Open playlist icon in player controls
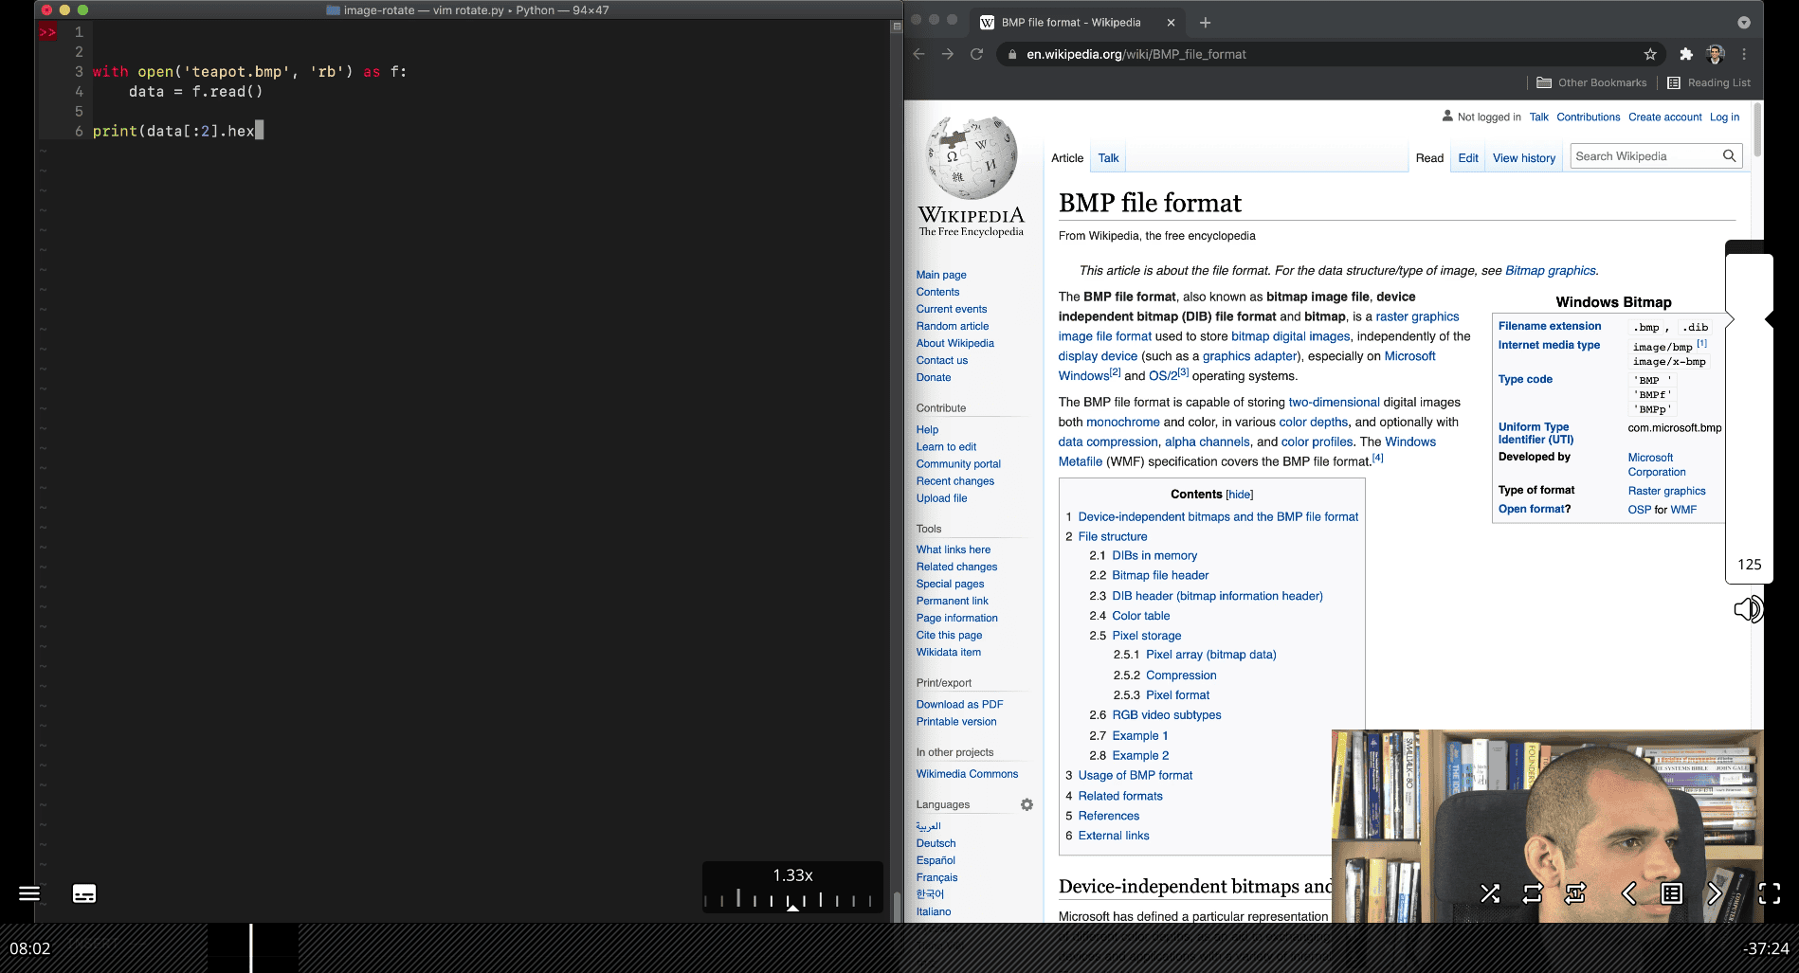 coord(1672,893)
